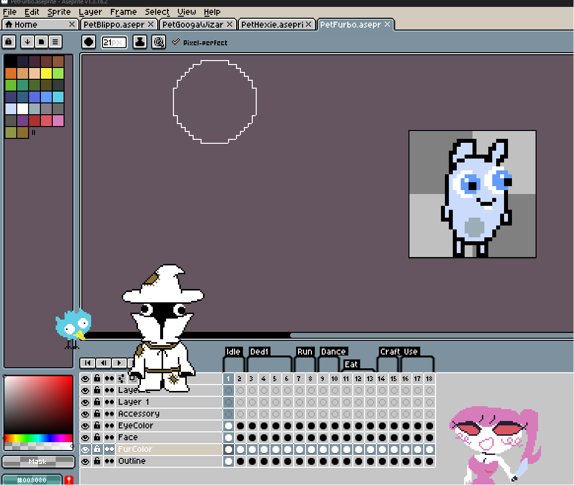Select the Dance animation tag
The width and height of the screenshot is (574, 485).
[333, 352]
